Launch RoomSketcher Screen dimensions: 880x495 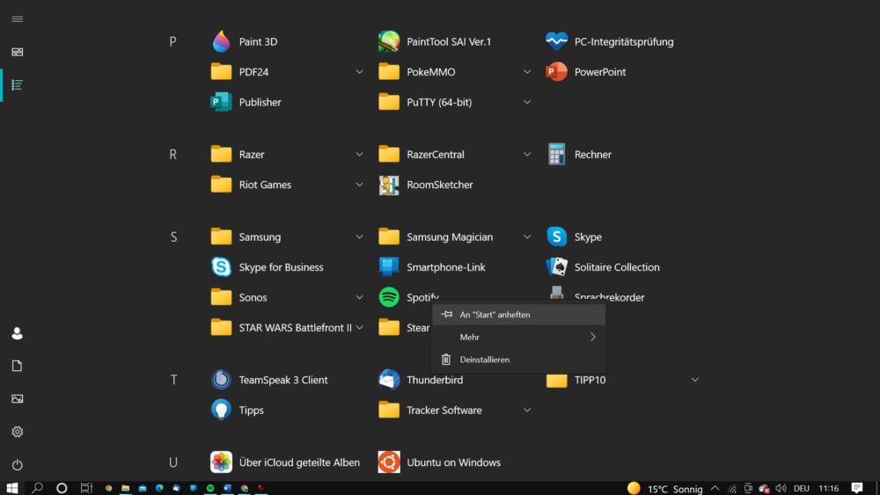[425, 185]
